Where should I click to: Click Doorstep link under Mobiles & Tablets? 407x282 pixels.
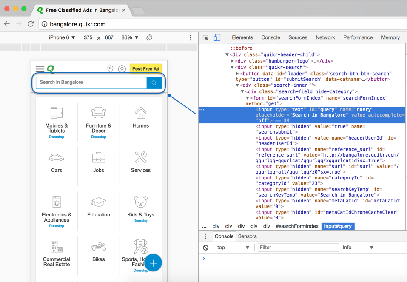pyautogui.click(x=57, y=137)
